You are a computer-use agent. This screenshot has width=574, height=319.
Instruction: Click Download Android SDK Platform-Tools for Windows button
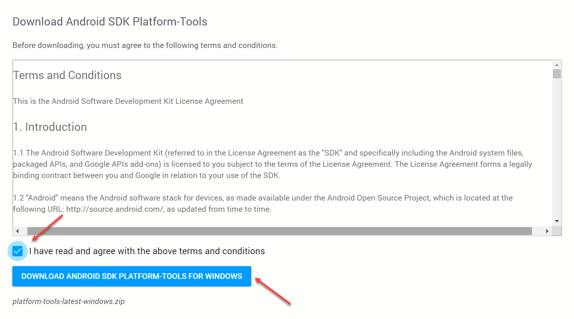click(132, 276)
